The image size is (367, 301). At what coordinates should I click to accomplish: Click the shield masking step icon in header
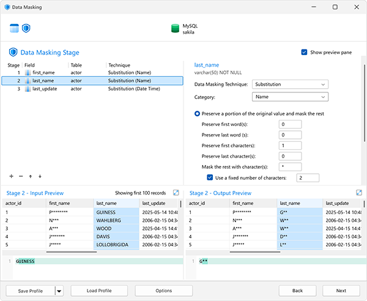[26, 28]
